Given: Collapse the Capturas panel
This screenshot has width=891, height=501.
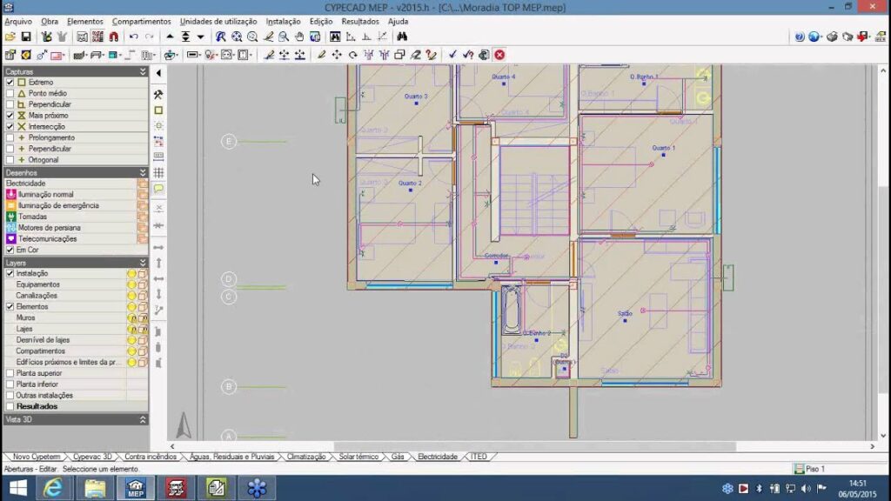Looking at the screenshot, I should point(143,71).
